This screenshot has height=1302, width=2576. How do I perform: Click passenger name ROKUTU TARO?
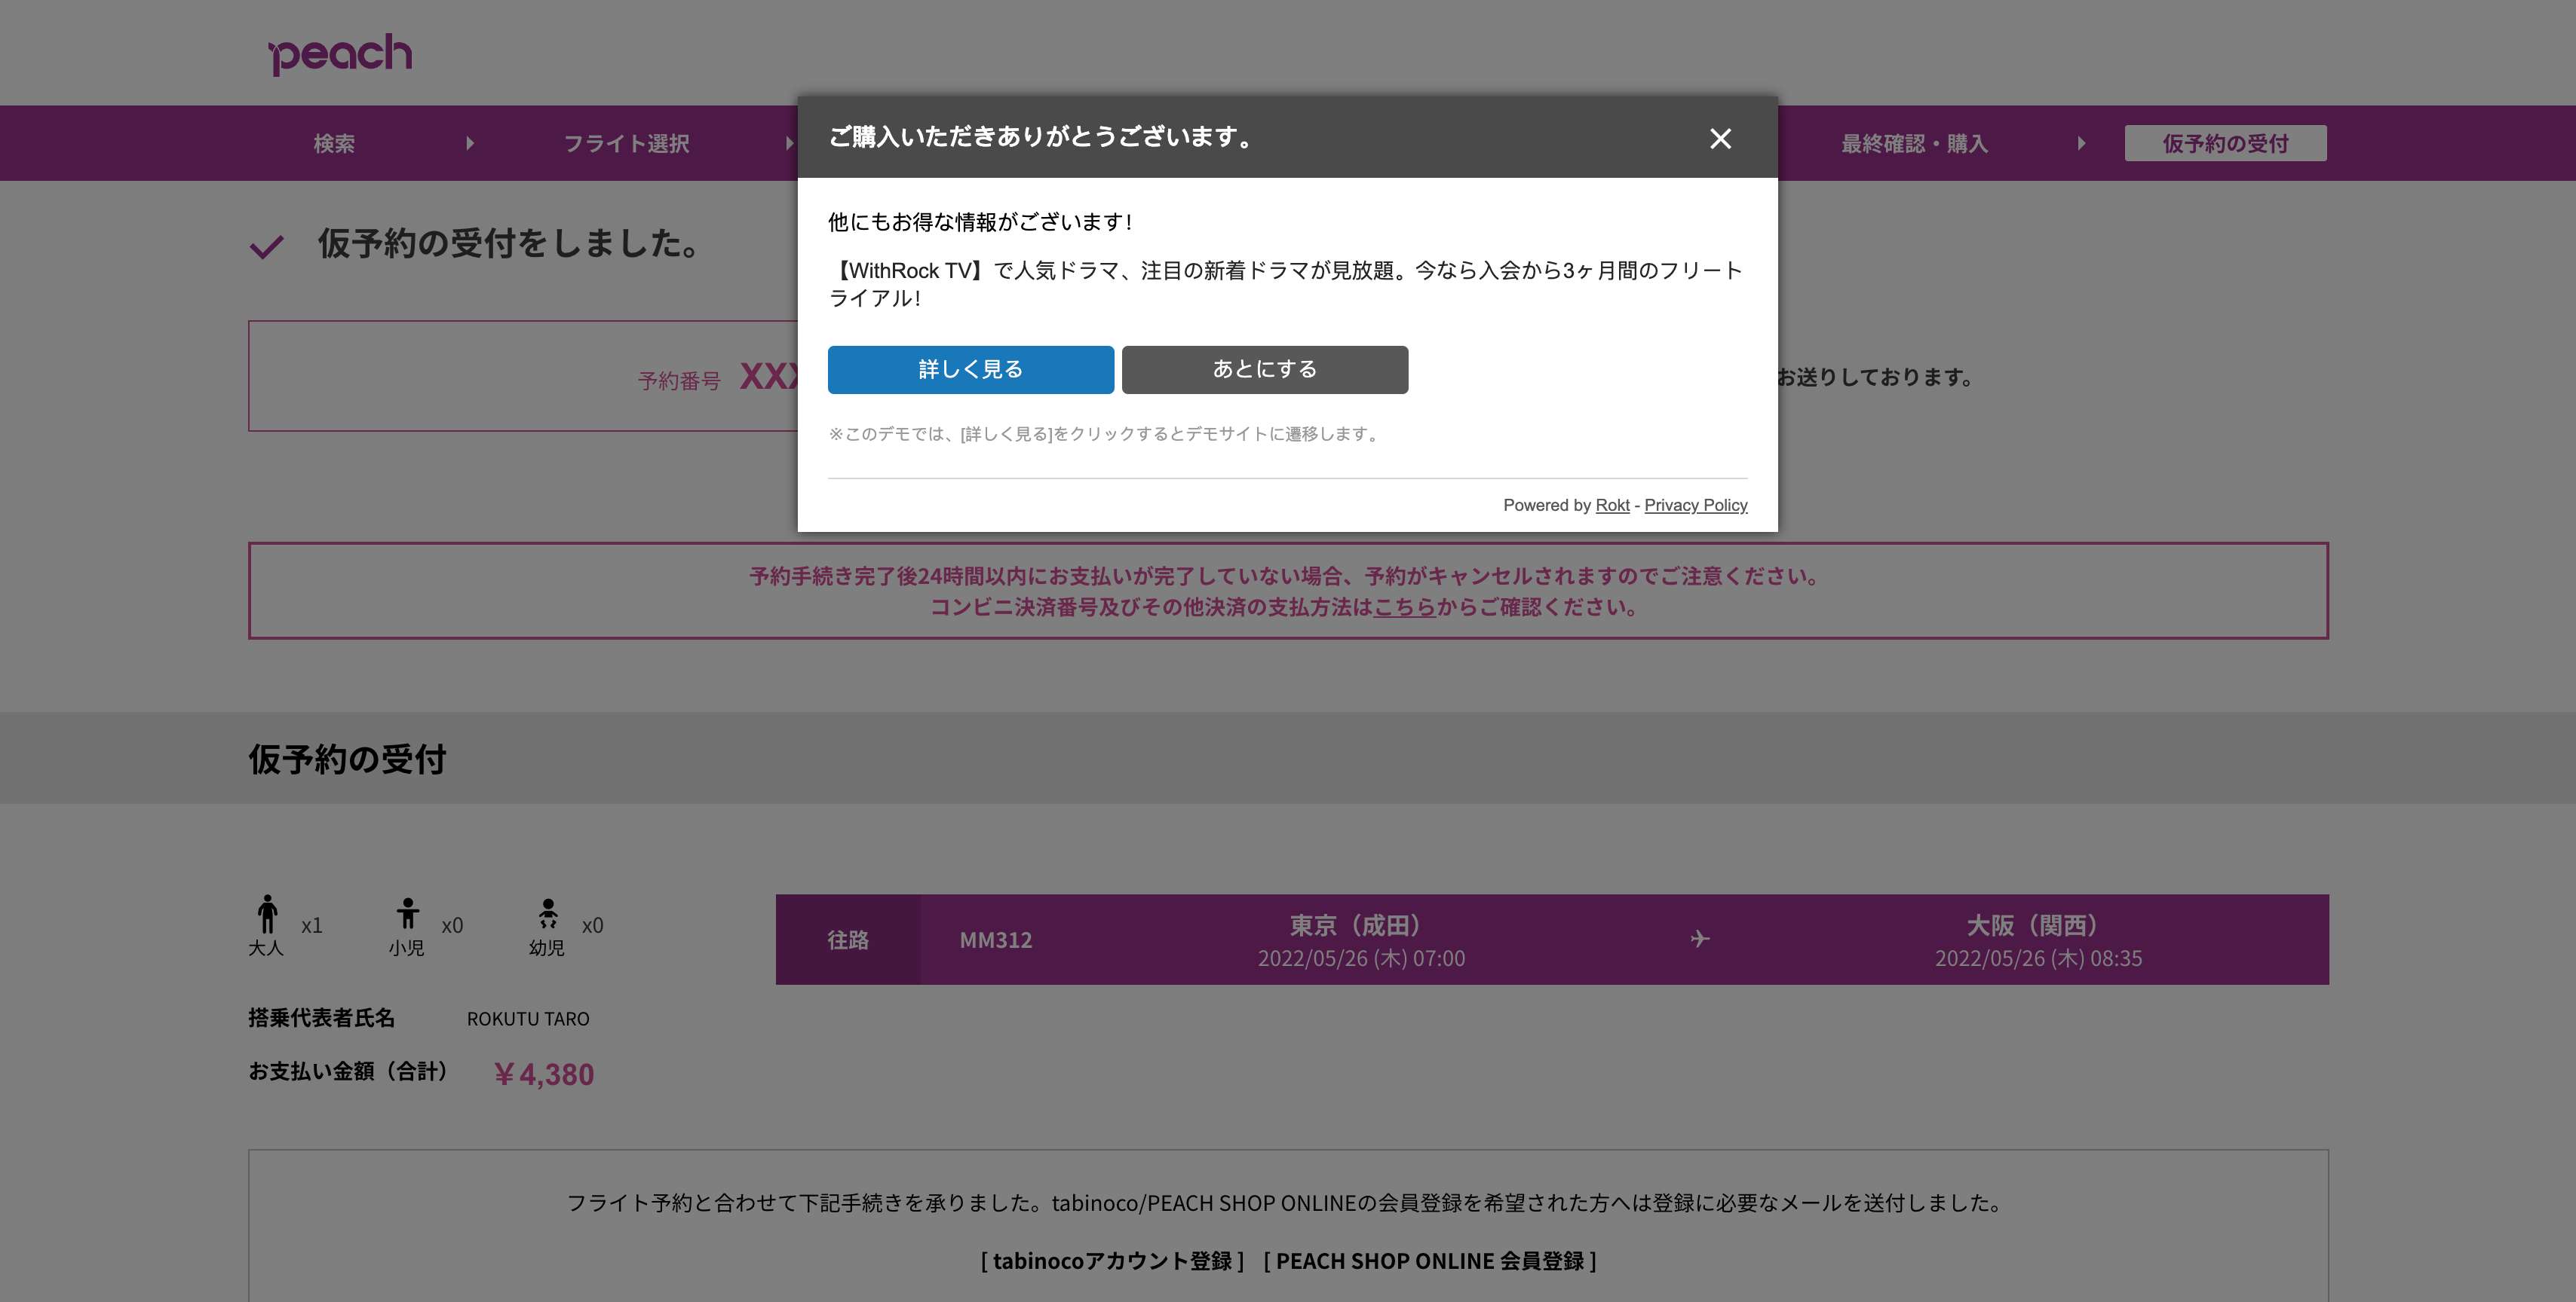[x=528, y=1018]
